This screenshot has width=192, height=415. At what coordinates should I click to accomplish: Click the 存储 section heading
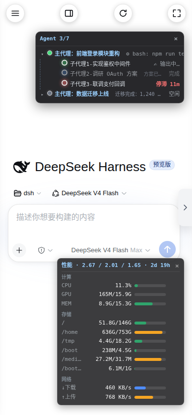(66, 314)
